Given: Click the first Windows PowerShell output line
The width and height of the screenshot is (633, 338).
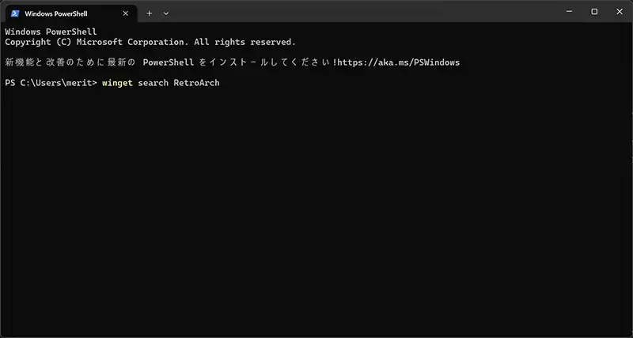Looking at the screenshot, I should 51,32.
